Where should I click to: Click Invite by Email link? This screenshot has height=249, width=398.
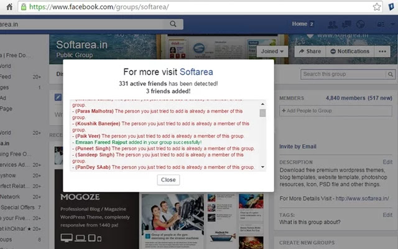pos(298,147)
